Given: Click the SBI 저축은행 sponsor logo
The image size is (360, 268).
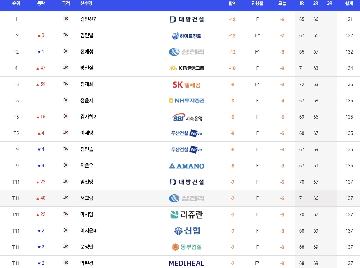Looking at the screenshot, I should click(x=187, y=117).
